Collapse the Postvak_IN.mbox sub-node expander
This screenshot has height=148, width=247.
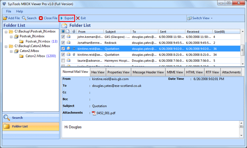(x=11, y=37)
